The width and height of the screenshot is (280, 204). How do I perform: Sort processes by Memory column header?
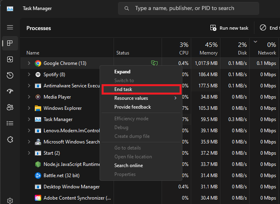(x=208, y=53)
